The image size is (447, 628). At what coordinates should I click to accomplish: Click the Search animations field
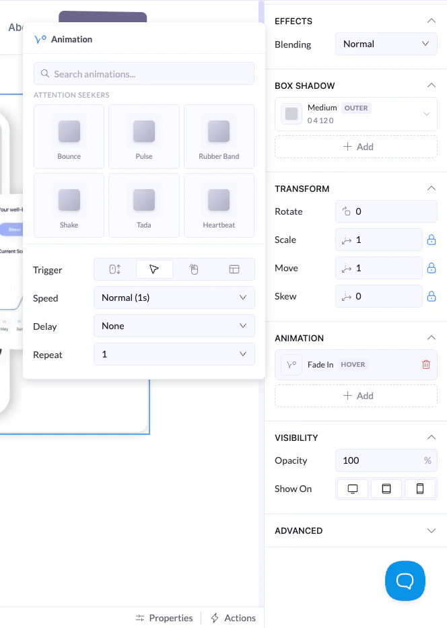coord(144,73)
